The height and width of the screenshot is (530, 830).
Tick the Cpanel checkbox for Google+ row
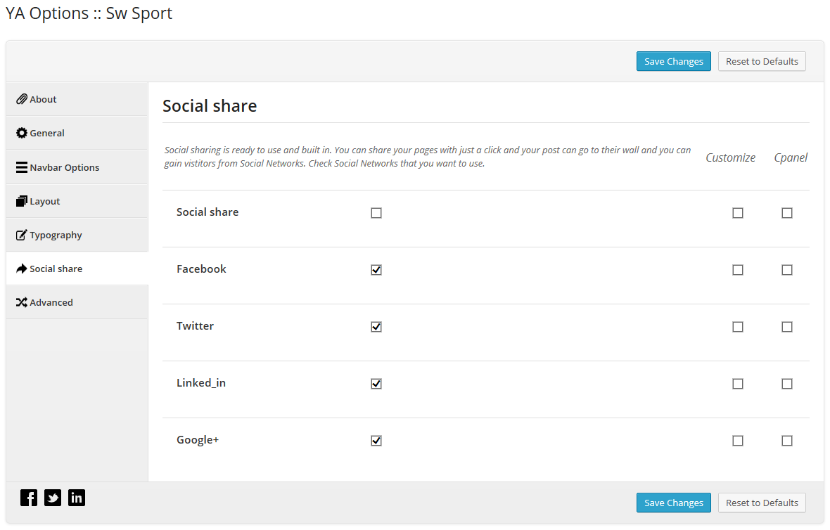pyautogui.click(x=787, y=441)
